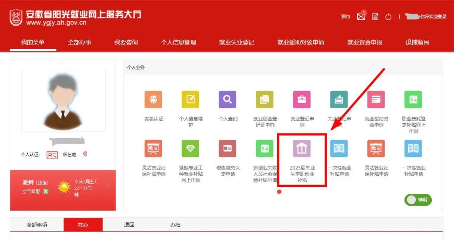Select 税收减免认定申请 icon
454x240 pixels.
pos(227,149)
